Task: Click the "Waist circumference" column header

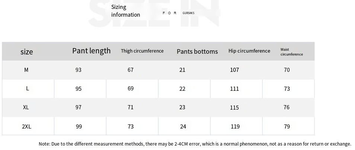Action: [291, 52]
